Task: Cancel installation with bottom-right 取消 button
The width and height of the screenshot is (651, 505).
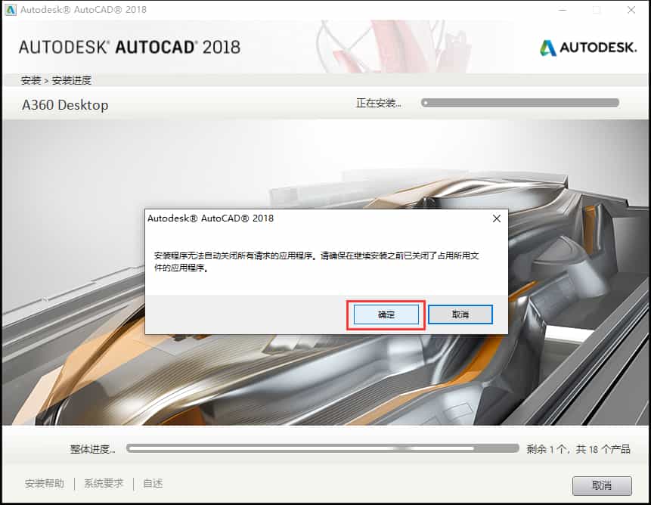Action: click(x=602, y=485)
